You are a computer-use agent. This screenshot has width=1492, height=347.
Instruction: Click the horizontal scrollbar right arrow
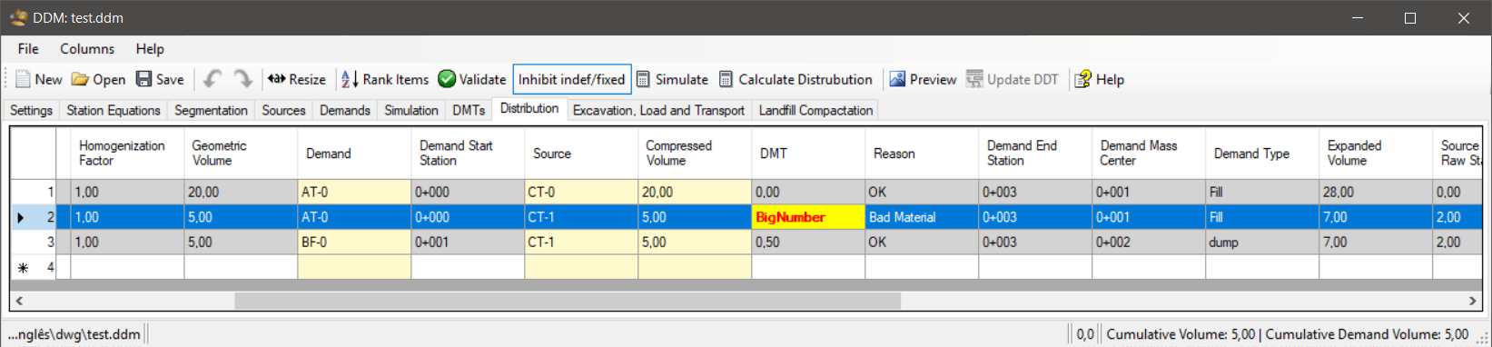[1473, 300]
